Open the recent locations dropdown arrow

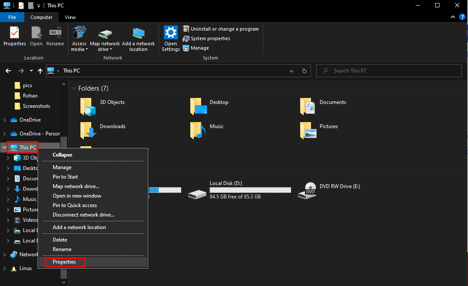[x=31, y=71]
